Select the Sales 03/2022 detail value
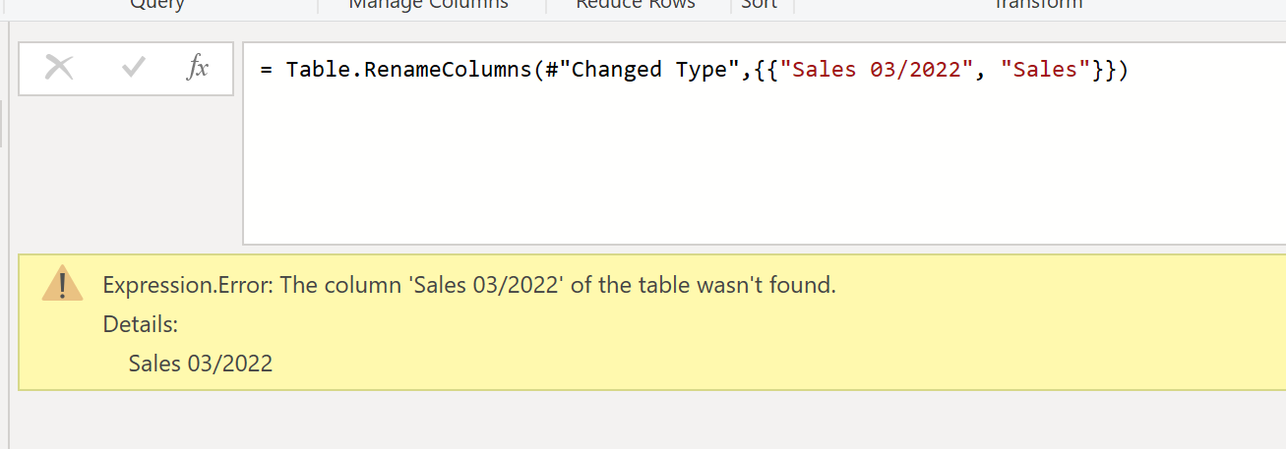 pyautogui.click(x=201, y=364)
